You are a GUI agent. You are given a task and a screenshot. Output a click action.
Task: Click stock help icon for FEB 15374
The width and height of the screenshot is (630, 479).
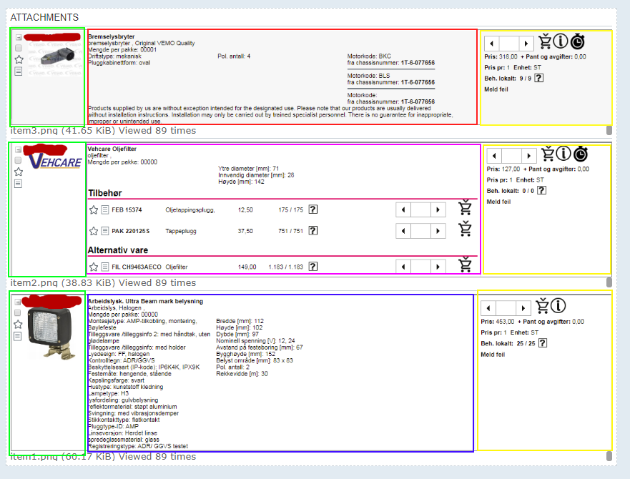[x=312, y=209]
